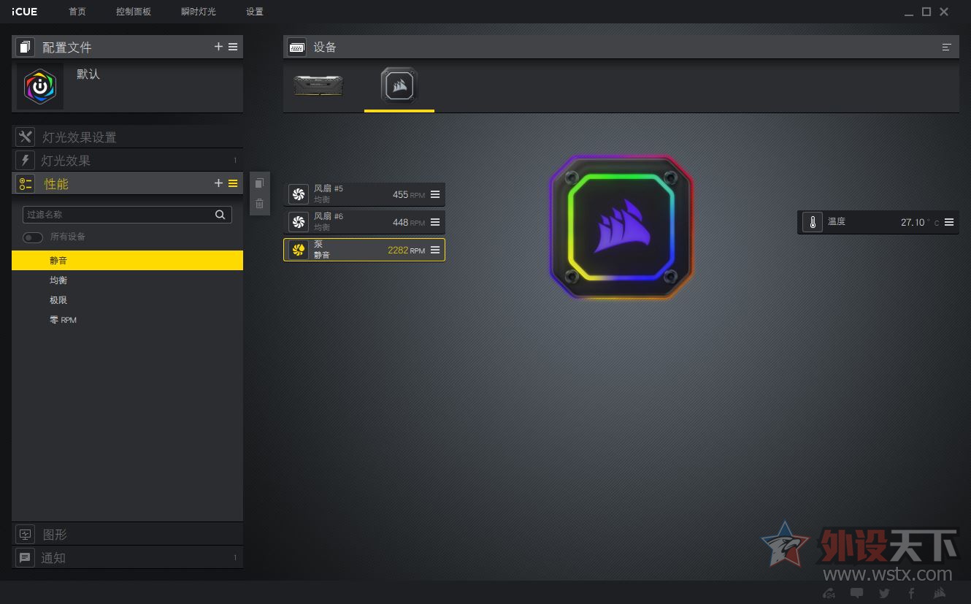The width and height of the screenshot is (971, 604).
Task: Open the 风扇 #6 options menu
Action: (x=435, y=222)
